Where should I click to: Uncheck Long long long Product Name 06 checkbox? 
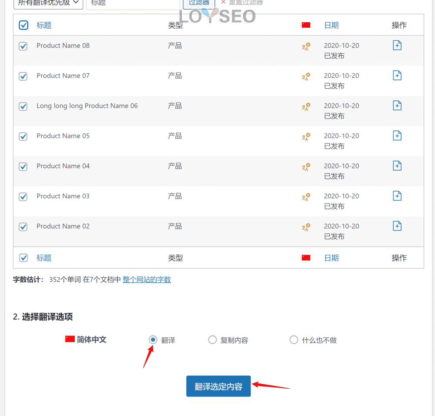23,106
